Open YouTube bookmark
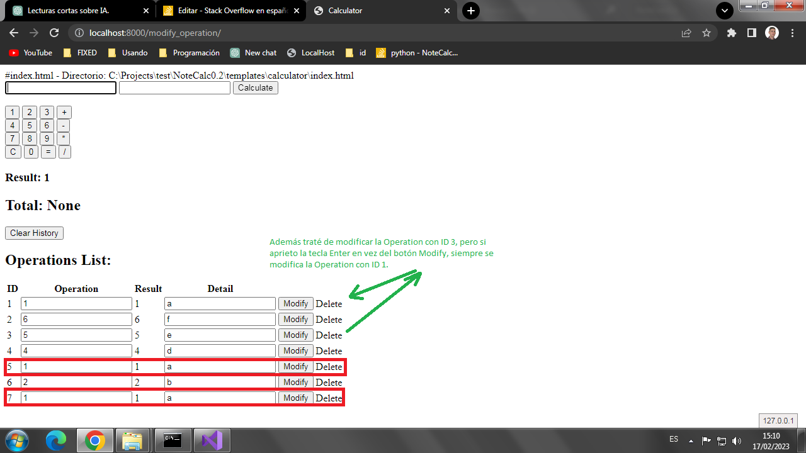This screenshot has height=453, width=806. 30,53
